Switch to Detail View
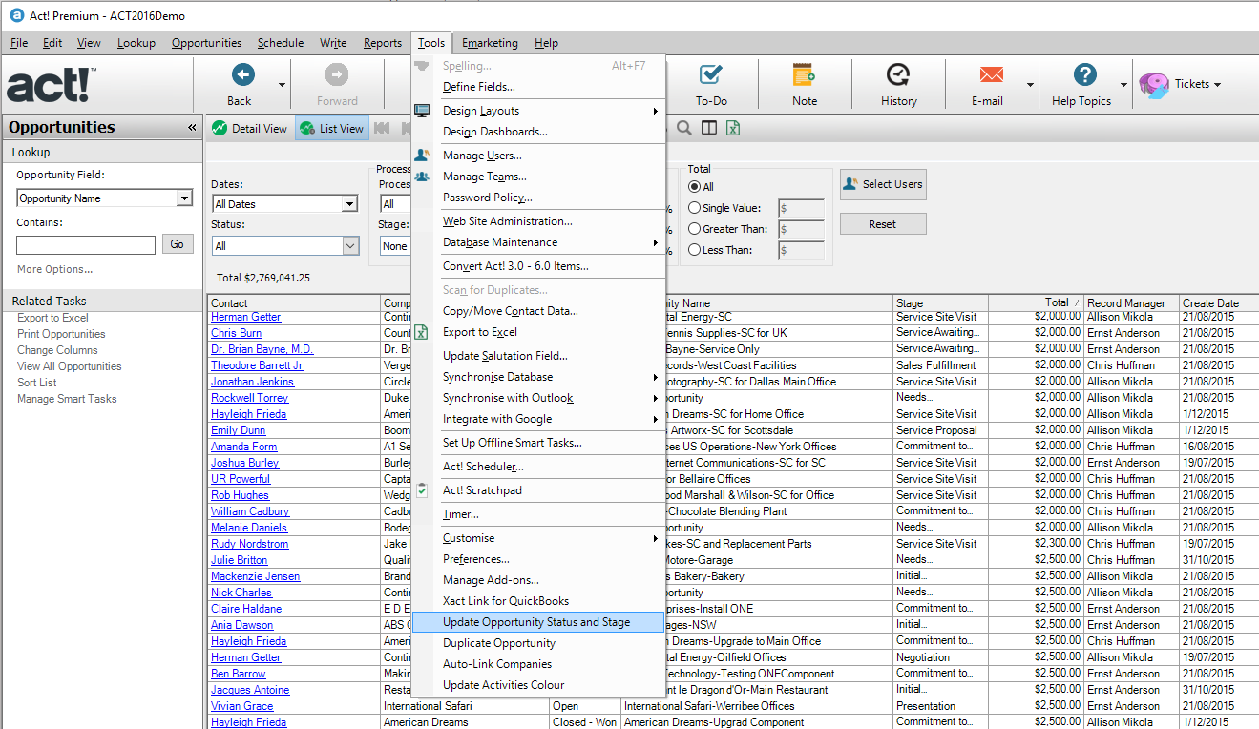 click(249, 128)
